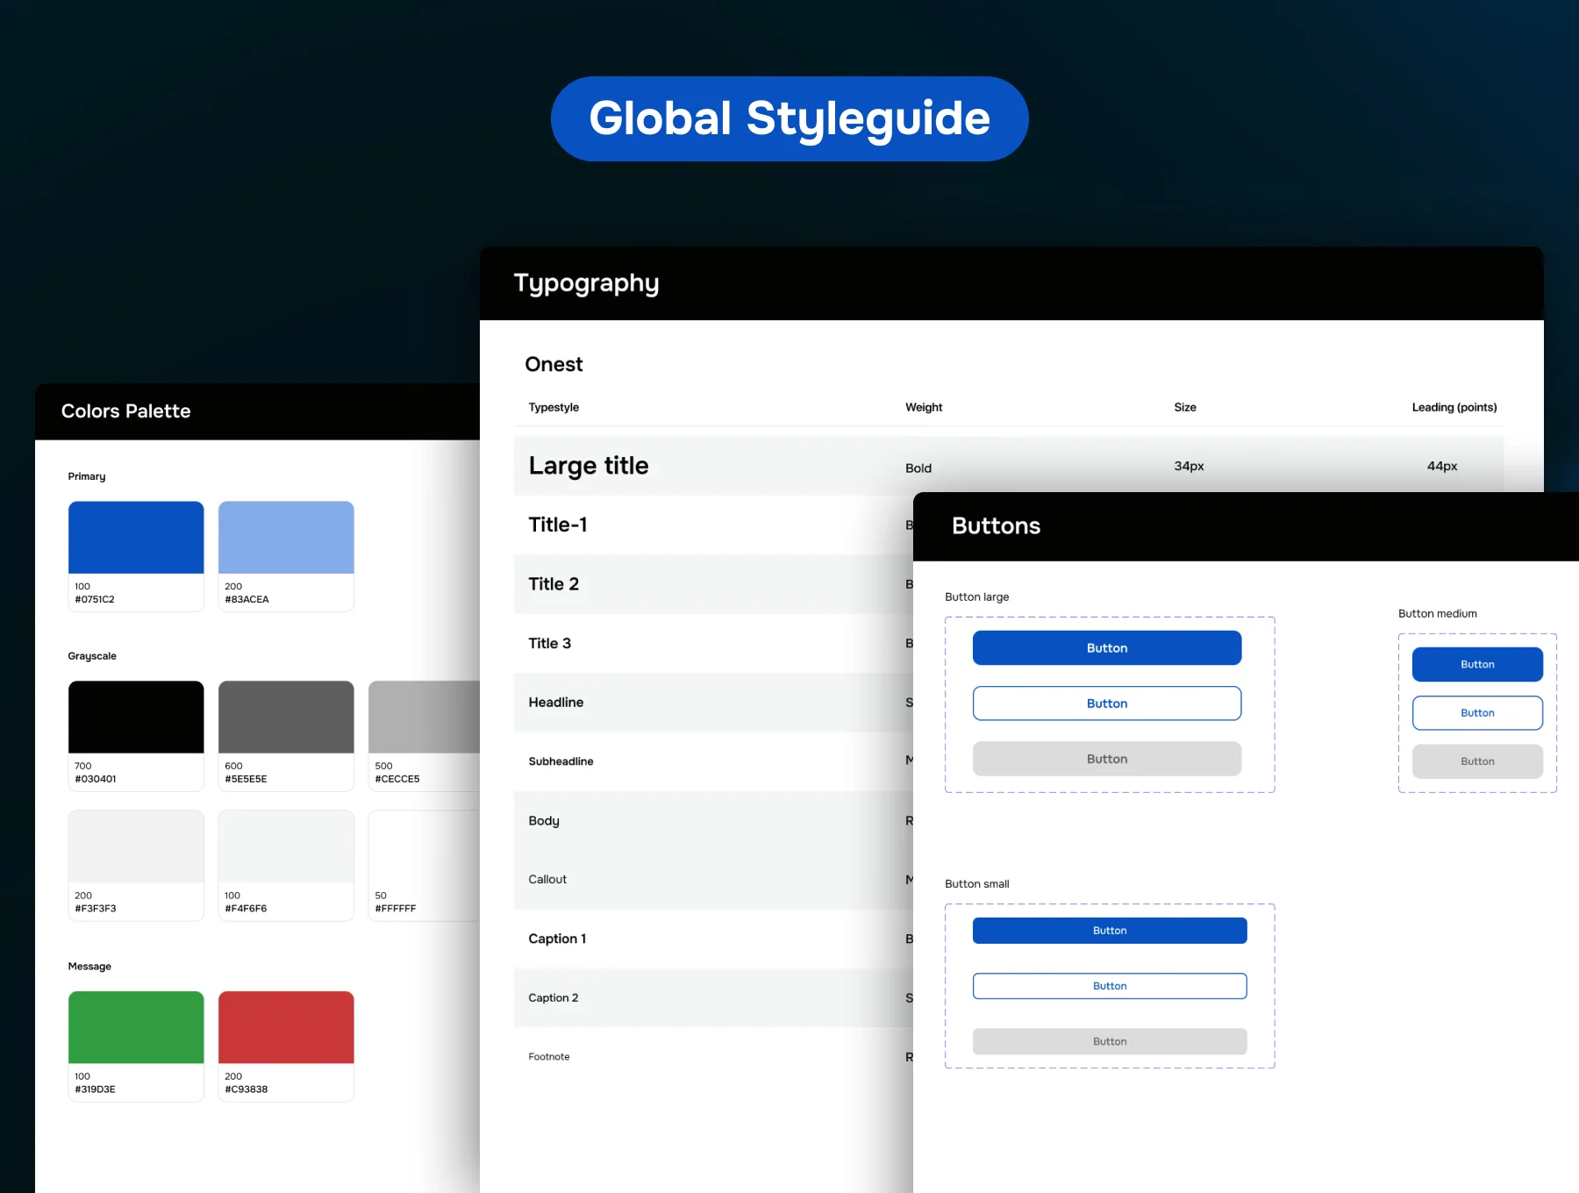Screen dimensions: 1579x1193
Task: Click the small gray disabled Button
Action: (1110, 1041)
